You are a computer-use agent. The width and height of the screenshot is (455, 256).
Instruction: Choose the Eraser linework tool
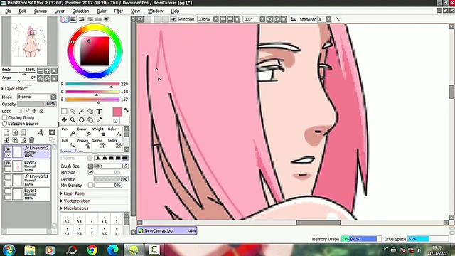pos(84,132)
